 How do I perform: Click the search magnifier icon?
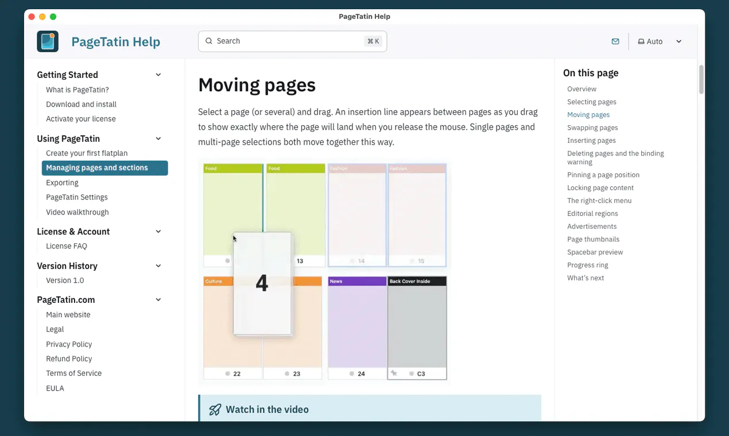pos(209,41)
